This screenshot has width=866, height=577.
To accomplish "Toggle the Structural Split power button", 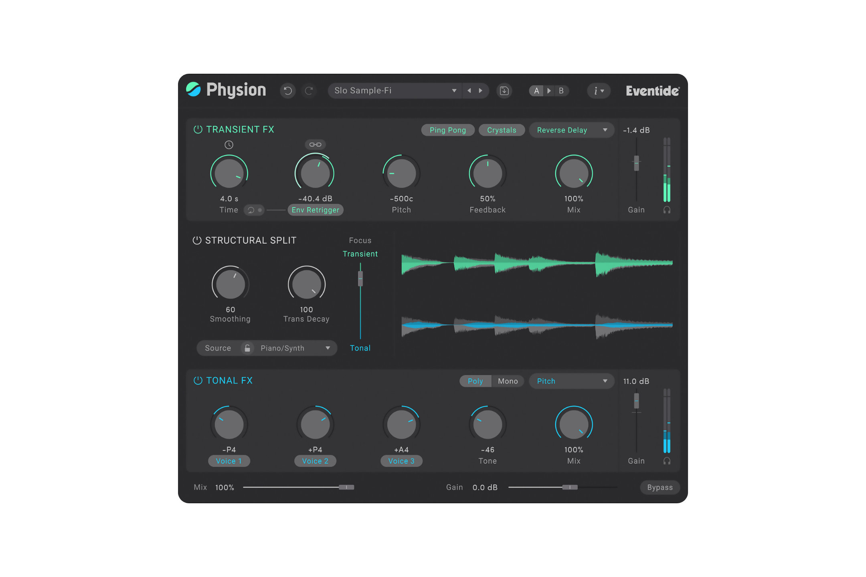I will (x=197, y=240).
